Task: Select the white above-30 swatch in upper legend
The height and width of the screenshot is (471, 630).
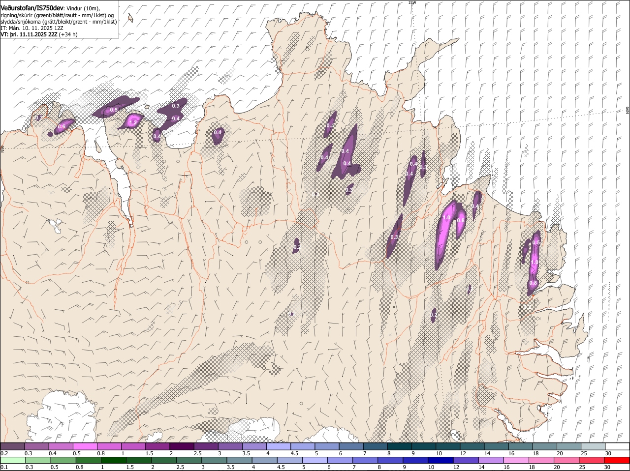Action: tap(617, 446)
